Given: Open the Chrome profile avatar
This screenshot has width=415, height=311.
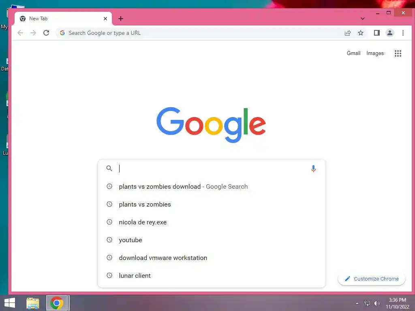Looking at the screenshot, I should [389, 33].
